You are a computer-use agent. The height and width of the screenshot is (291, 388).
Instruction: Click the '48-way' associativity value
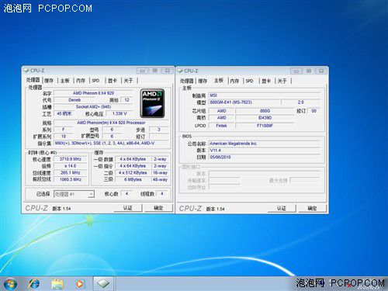tap(160, 179)
